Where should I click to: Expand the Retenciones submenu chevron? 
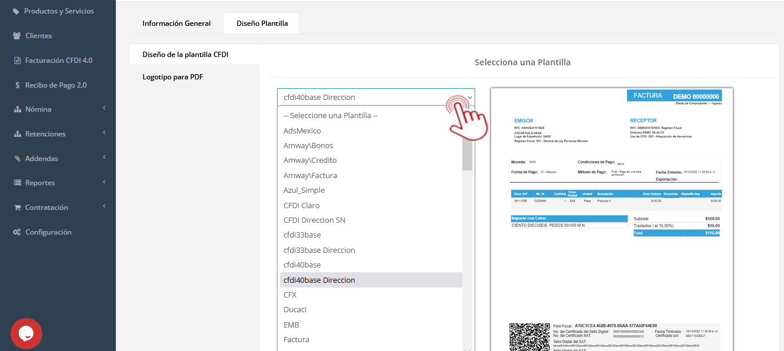coord(104,133)
